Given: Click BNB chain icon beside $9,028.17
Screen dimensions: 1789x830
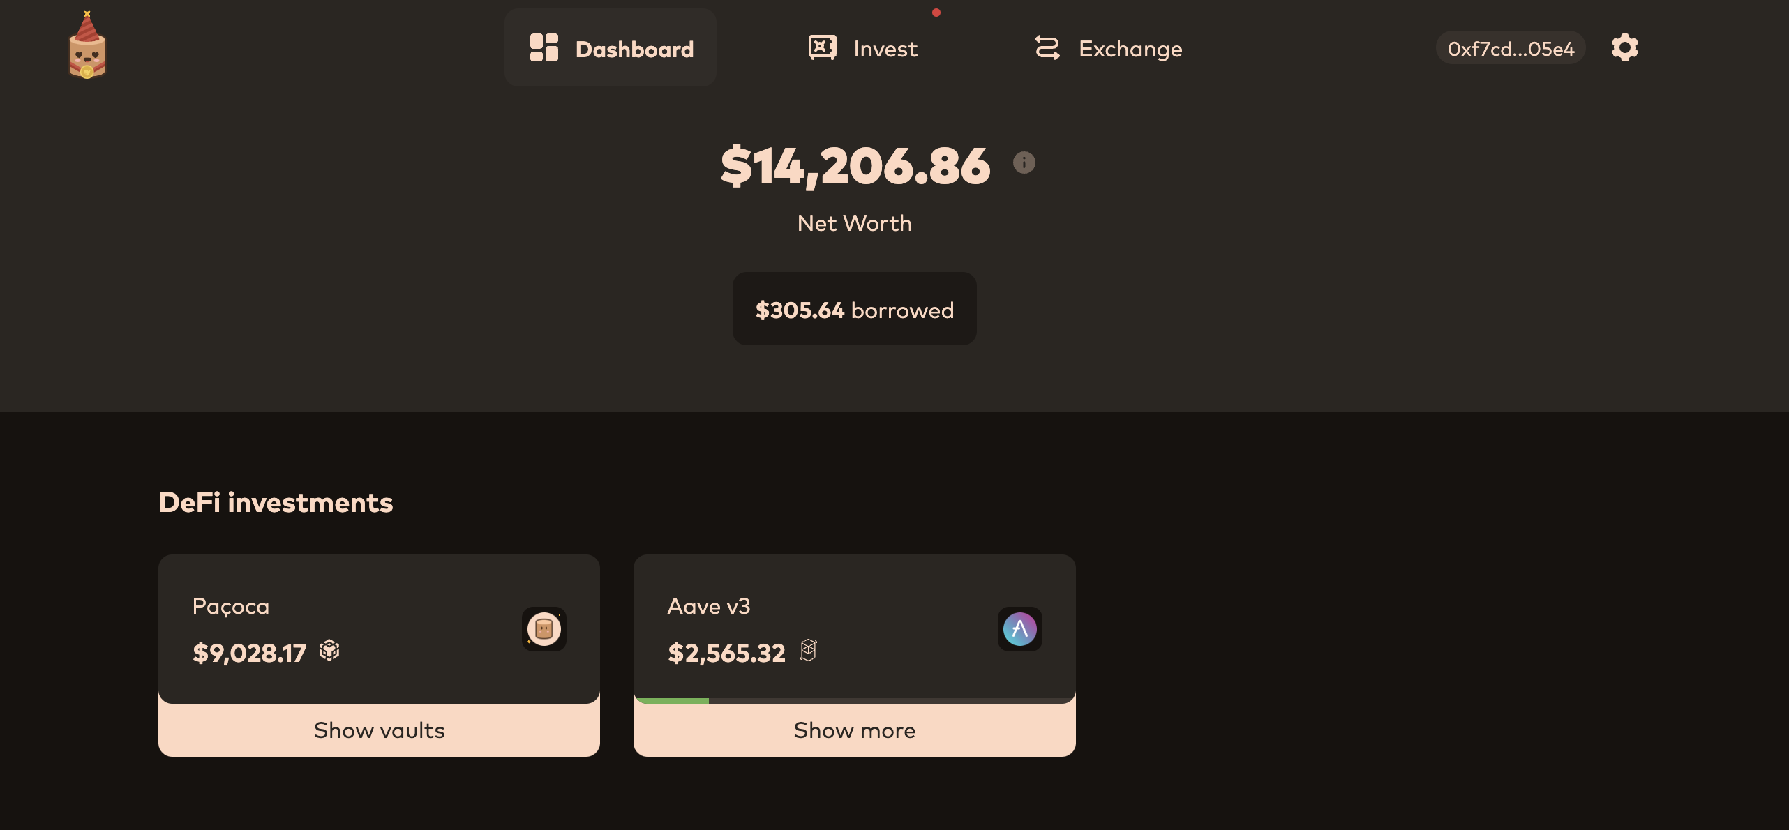Looking at the screenshot, I should pos(329,651).
